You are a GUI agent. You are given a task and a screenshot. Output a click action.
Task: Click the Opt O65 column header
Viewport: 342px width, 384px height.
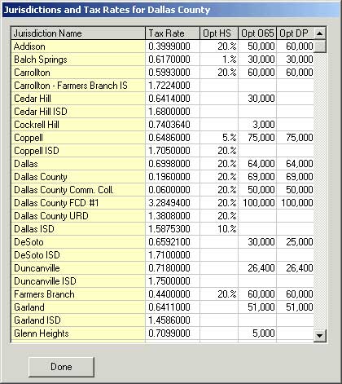pos(257,33)
